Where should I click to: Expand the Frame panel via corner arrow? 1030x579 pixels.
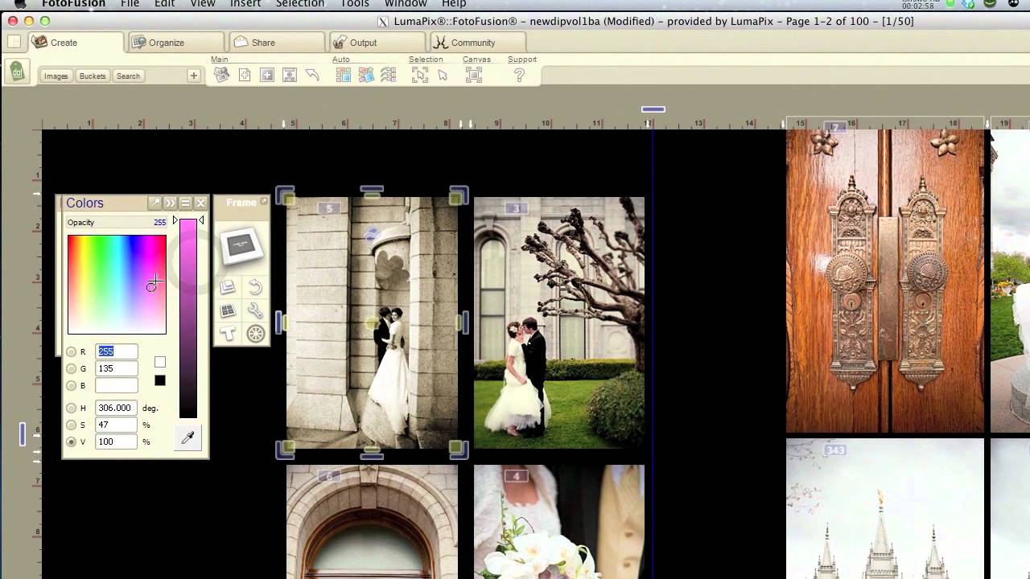click(x=264, y=202)
